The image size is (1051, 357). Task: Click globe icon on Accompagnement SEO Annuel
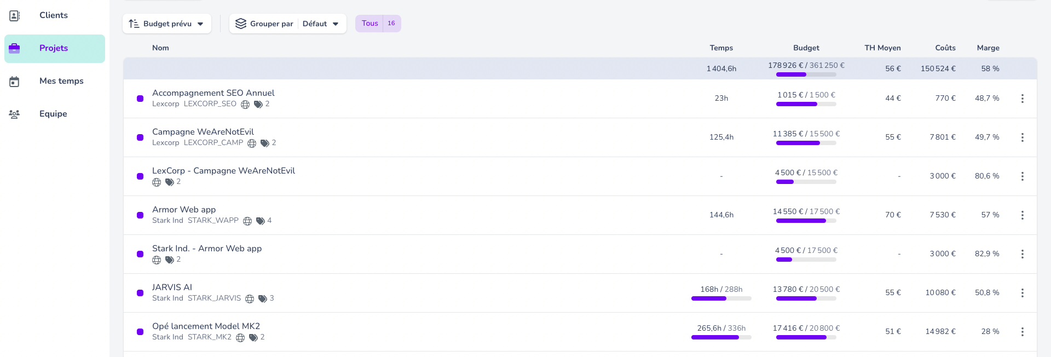tap(245, 105)
